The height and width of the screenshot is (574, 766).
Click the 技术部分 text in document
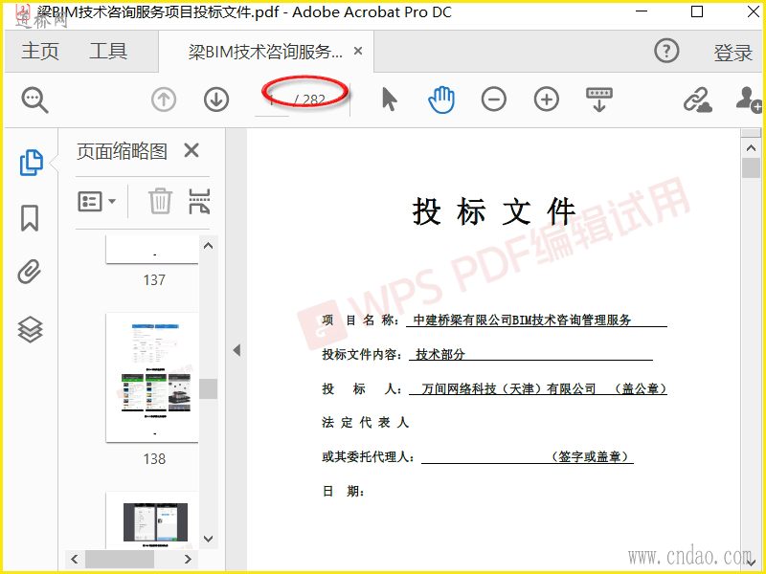[x=440, y=354]
